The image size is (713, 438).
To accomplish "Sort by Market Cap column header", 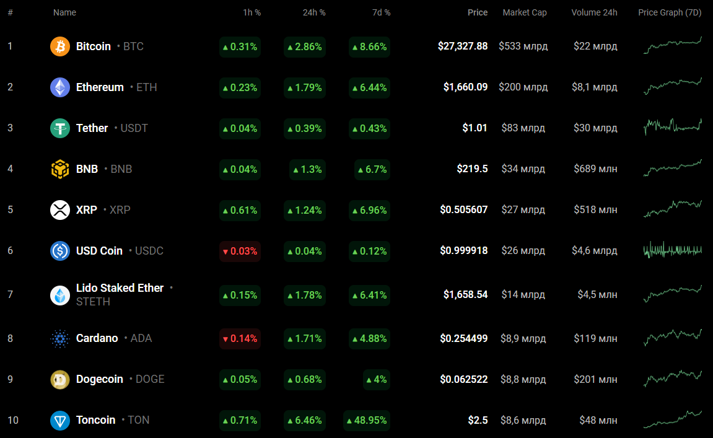I will tap(524, 12).
